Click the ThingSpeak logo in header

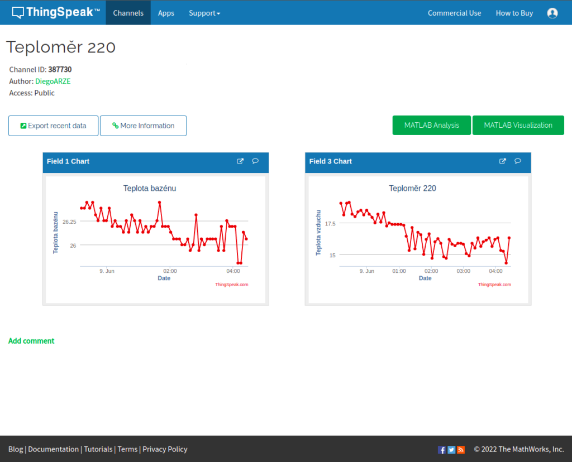[x=56, y=12]
